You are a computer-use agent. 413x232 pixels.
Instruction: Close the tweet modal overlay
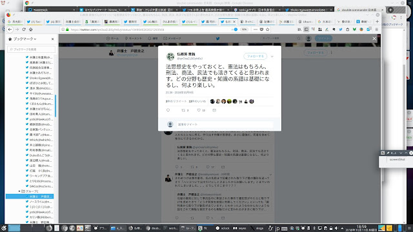pos(374,39)
